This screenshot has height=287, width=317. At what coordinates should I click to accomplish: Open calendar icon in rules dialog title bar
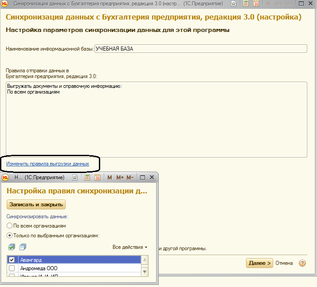coord(97,177)
